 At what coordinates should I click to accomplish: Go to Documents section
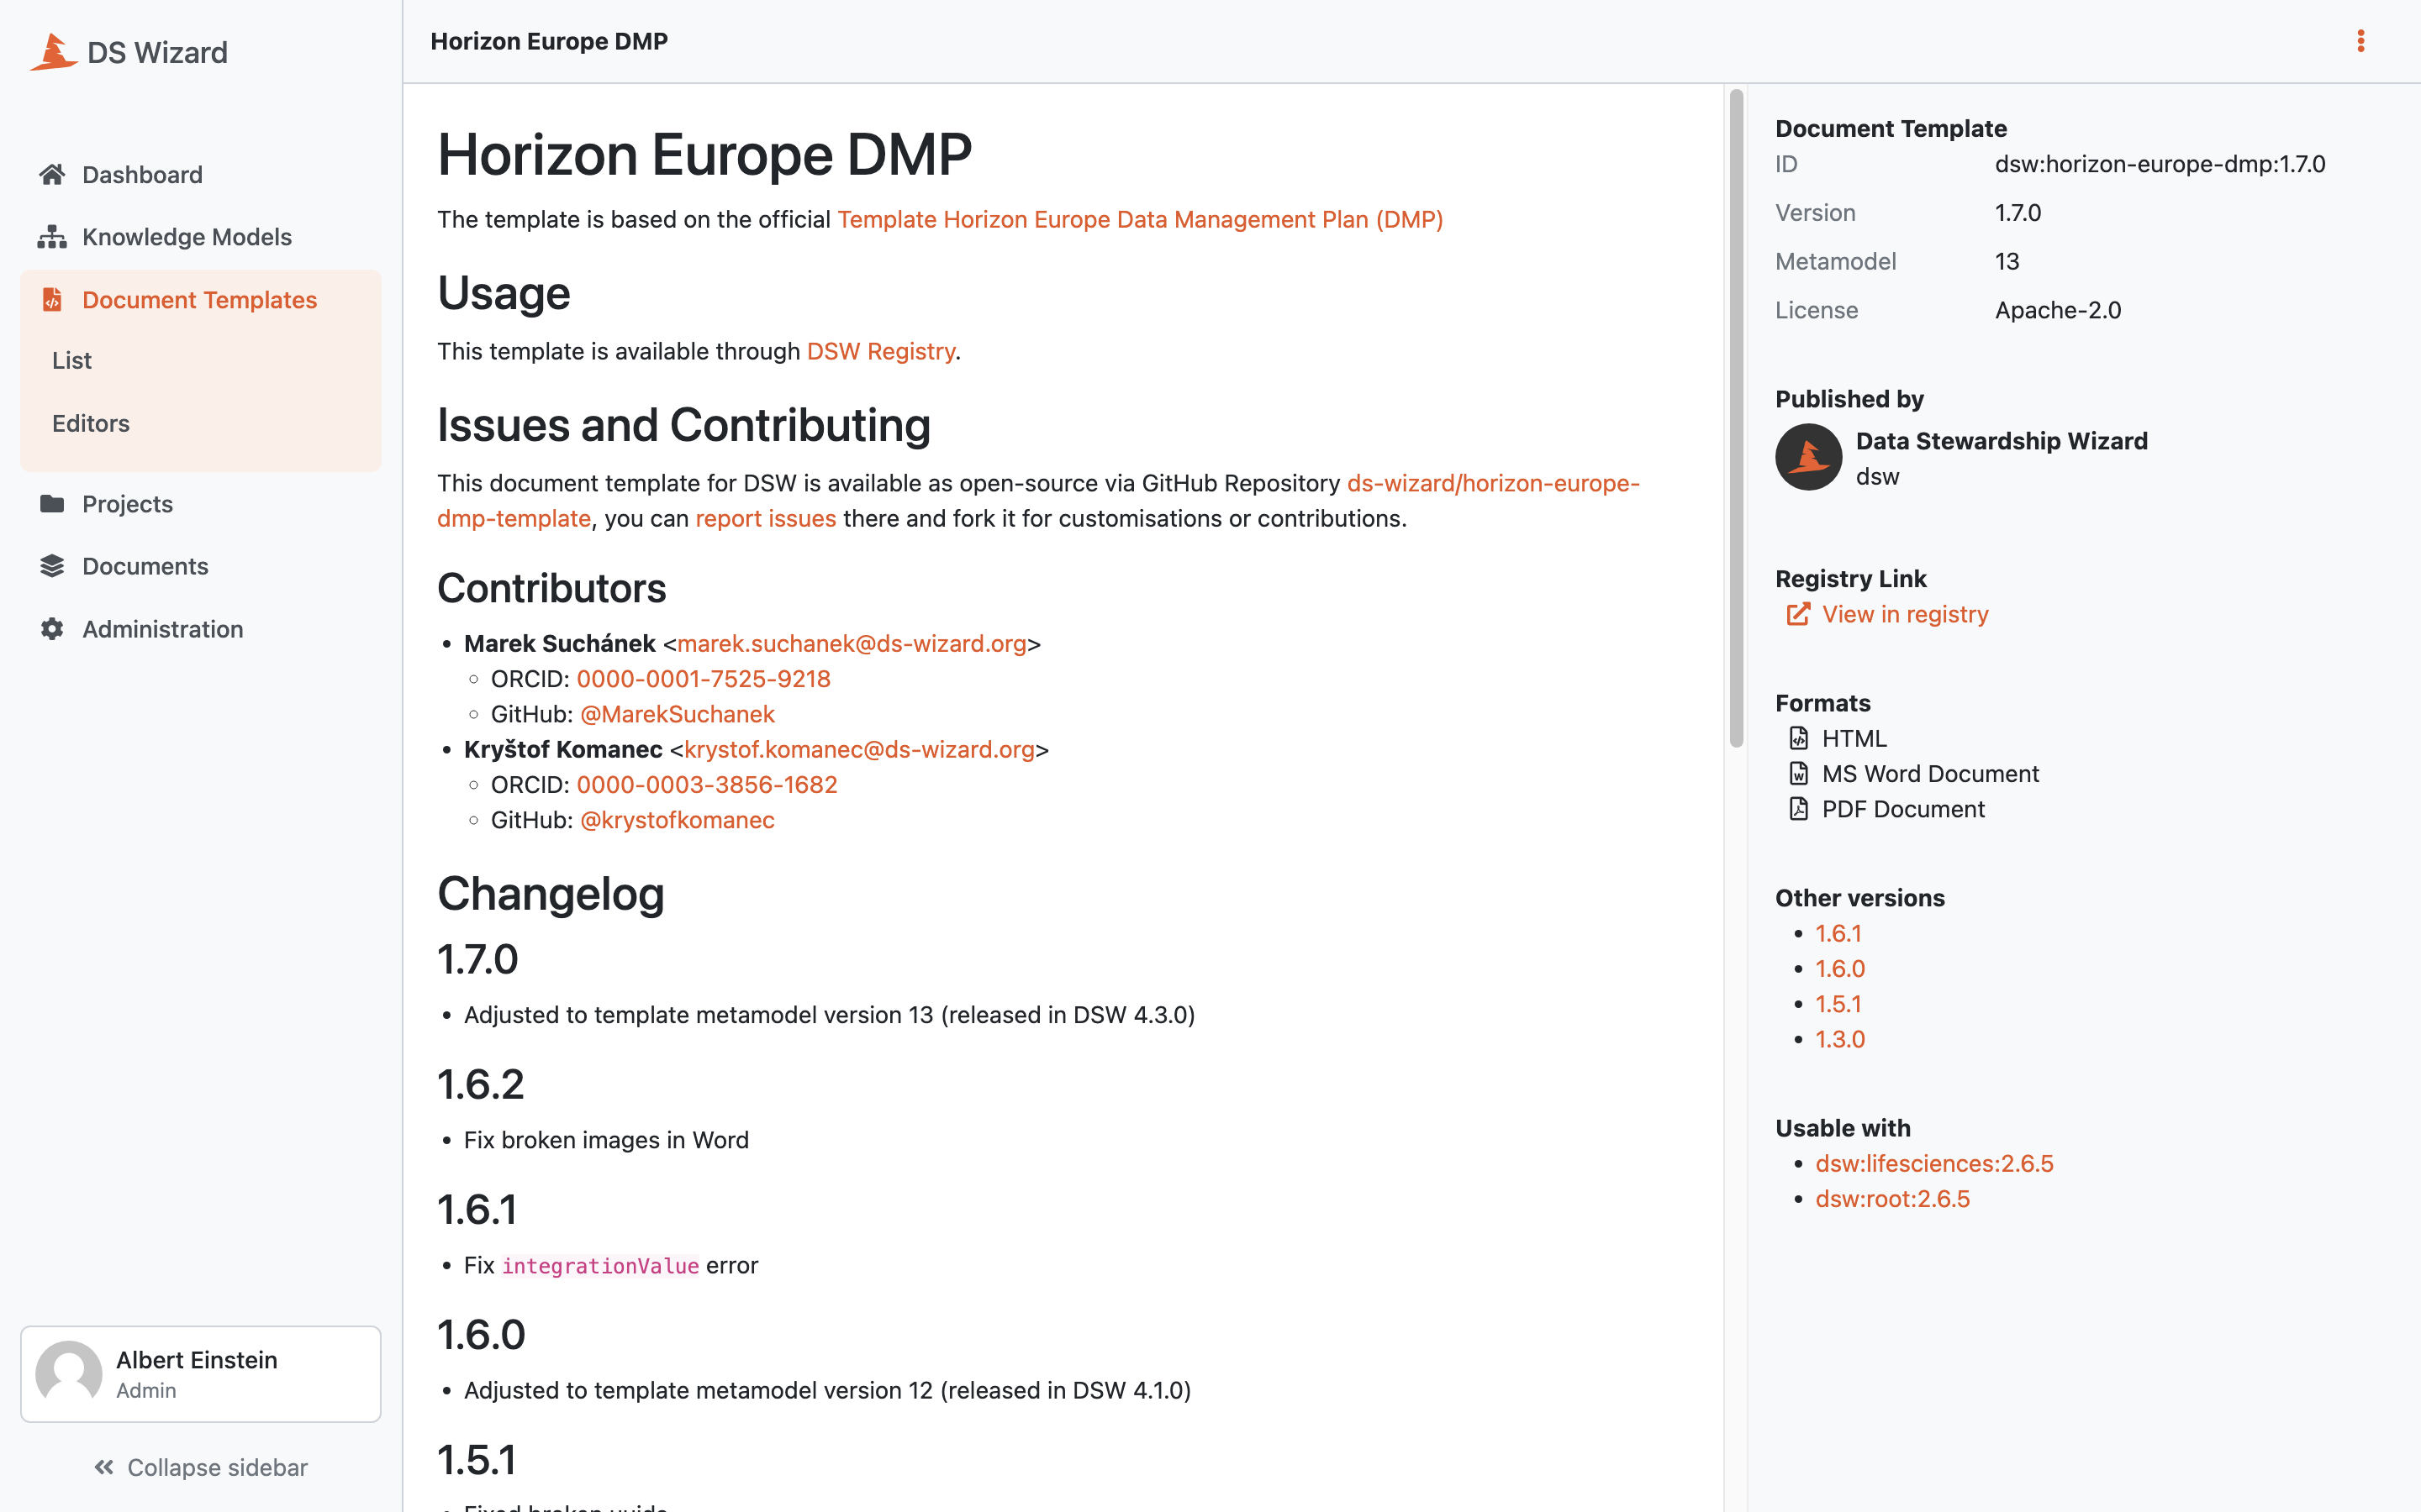coord(201,566)
